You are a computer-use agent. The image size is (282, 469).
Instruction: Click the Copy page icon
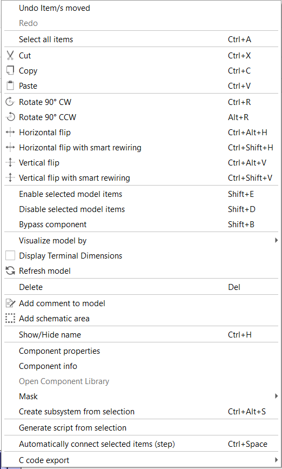tap(10, 70)
